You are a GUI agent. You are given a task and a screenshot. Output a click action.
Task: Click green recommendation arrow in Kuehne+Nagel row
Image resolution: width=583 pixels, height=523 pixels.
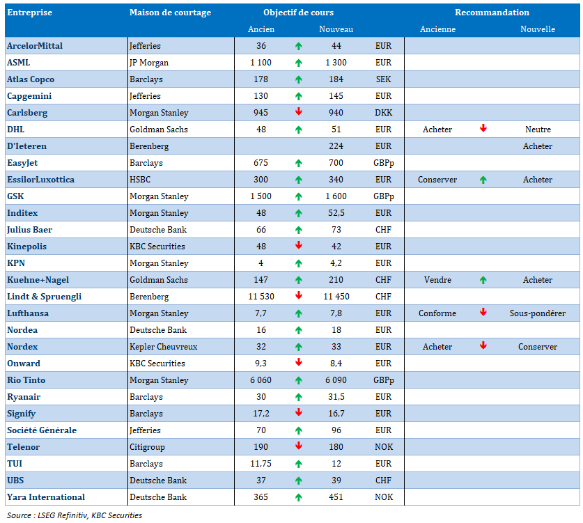click(x=483, y=280)
